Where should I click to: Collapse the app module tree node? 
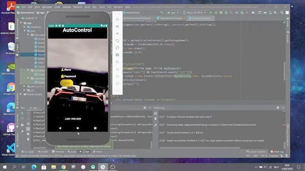point(21,23)
